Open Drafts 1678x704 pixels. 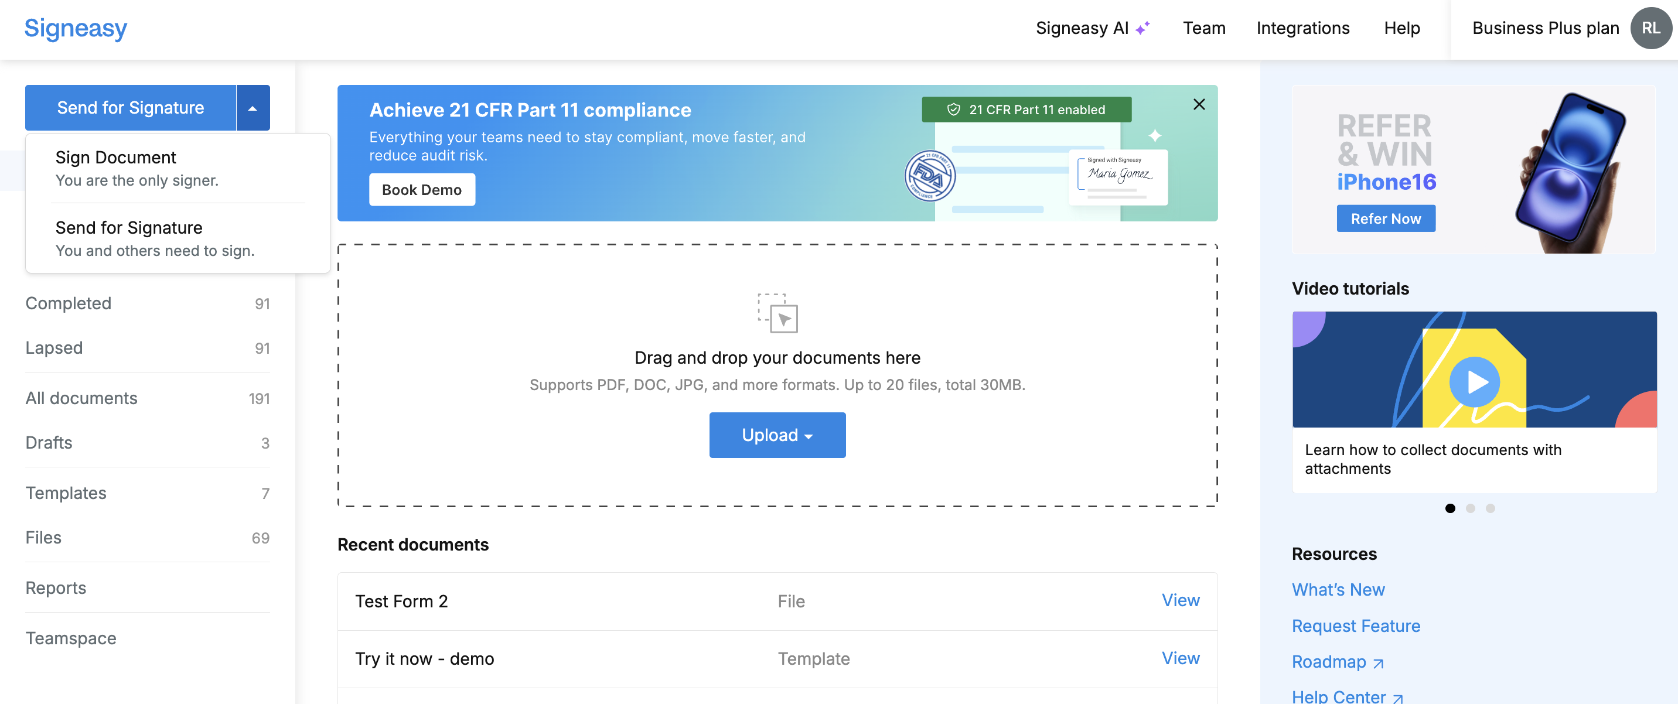[147, 443]
